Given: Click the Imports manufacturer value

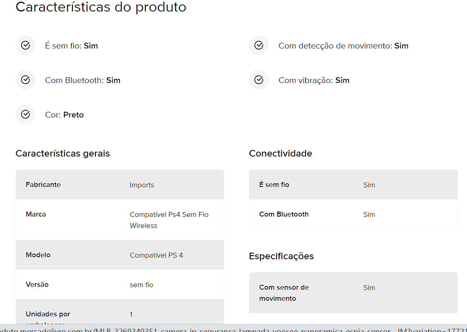Looking at the screenshot, I should pos(142,185).
